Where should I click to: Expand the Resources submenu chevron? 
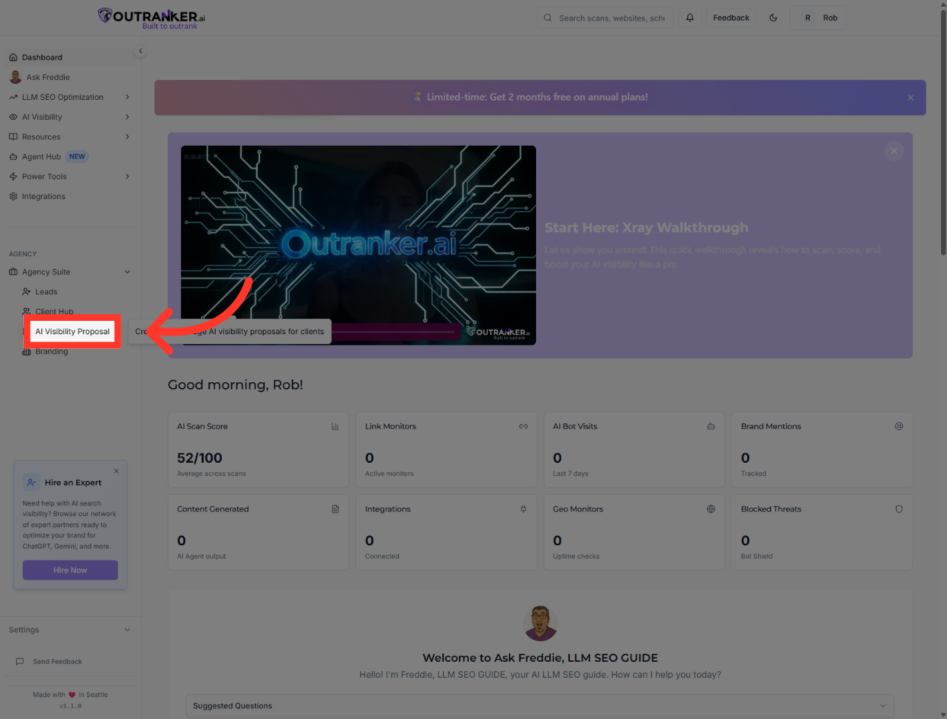127,137
